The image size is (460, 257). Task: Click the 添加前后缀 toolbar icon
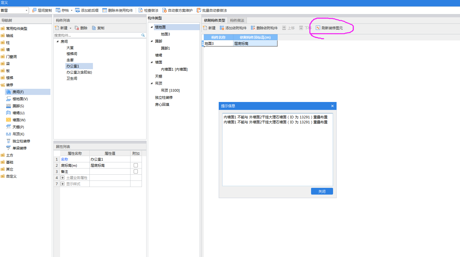pos(77,10)
